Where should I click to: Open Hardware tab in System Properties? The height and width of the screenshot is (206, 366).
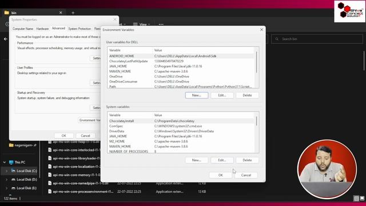click(x=42, y=29)
